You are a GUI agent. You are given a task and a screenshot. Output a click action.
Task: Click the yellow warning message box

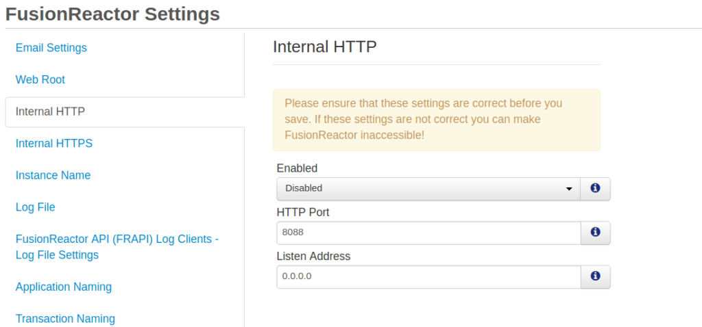(x=437, y=120)
